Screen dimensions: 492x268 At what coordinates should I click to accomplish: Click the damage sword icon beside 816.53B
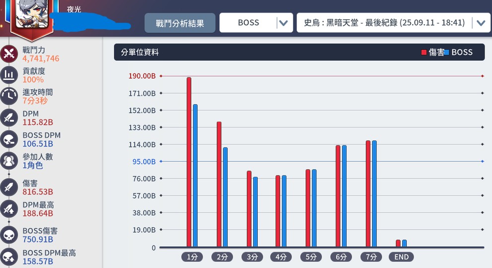tap(9, 187)
